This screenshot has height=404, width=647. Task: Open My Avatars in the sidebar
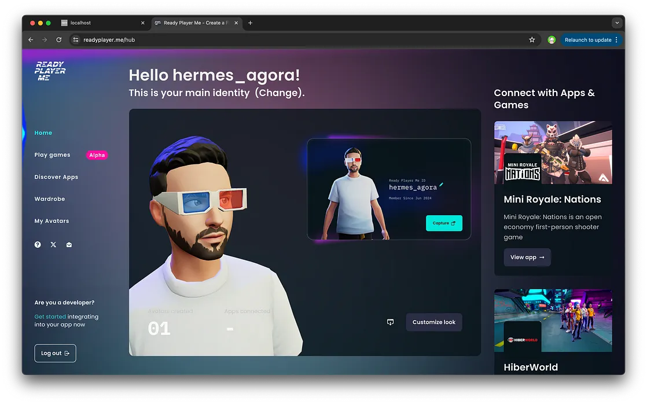tap(52, 221)
